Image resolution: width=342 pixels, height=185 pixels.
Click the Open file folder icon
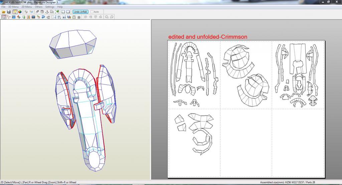[x=3, y=12]
